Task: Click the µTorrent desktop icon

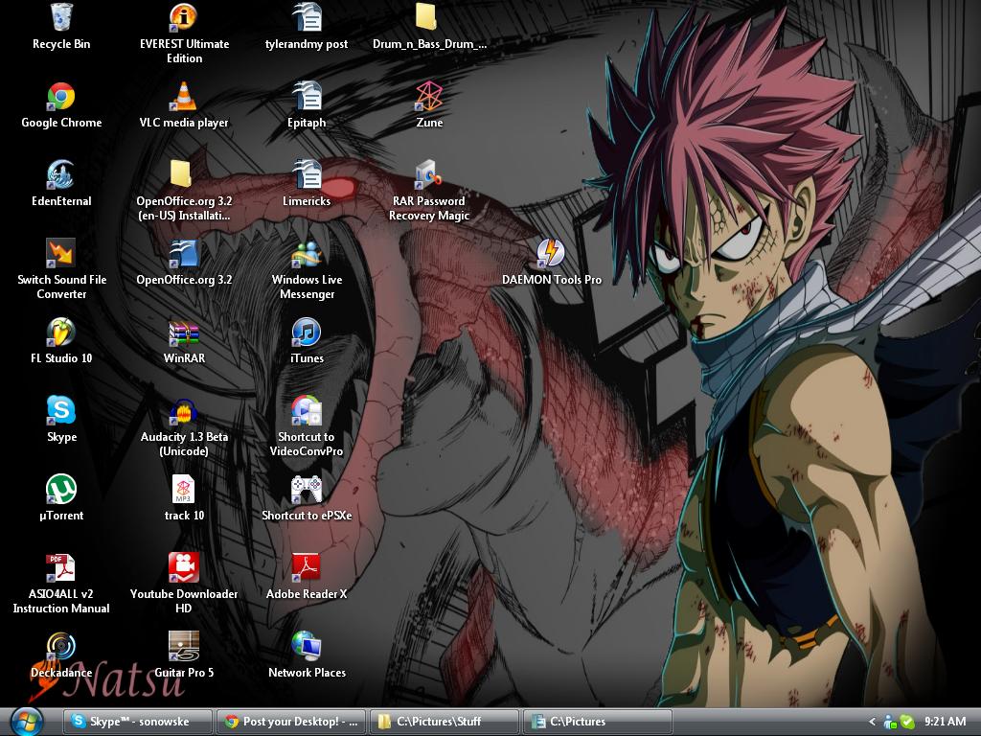Action: tap(61, 489)
